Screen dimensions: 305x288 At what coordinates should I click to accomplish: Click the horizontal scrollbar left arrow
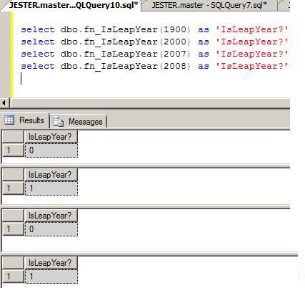tap(4, 103)
